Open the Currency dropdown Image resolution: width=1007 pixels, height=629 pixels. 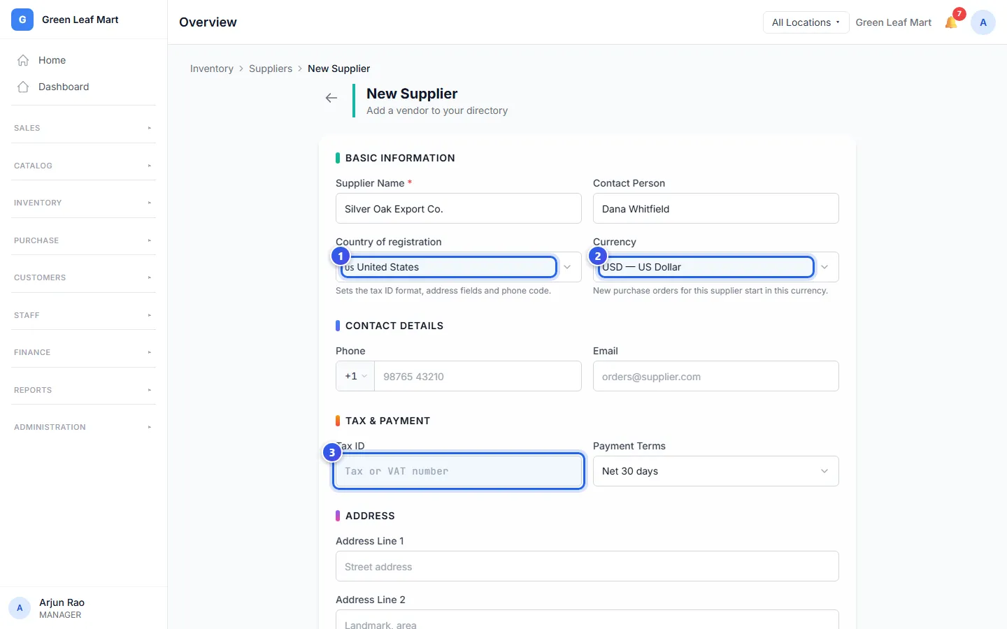point(716,267)
